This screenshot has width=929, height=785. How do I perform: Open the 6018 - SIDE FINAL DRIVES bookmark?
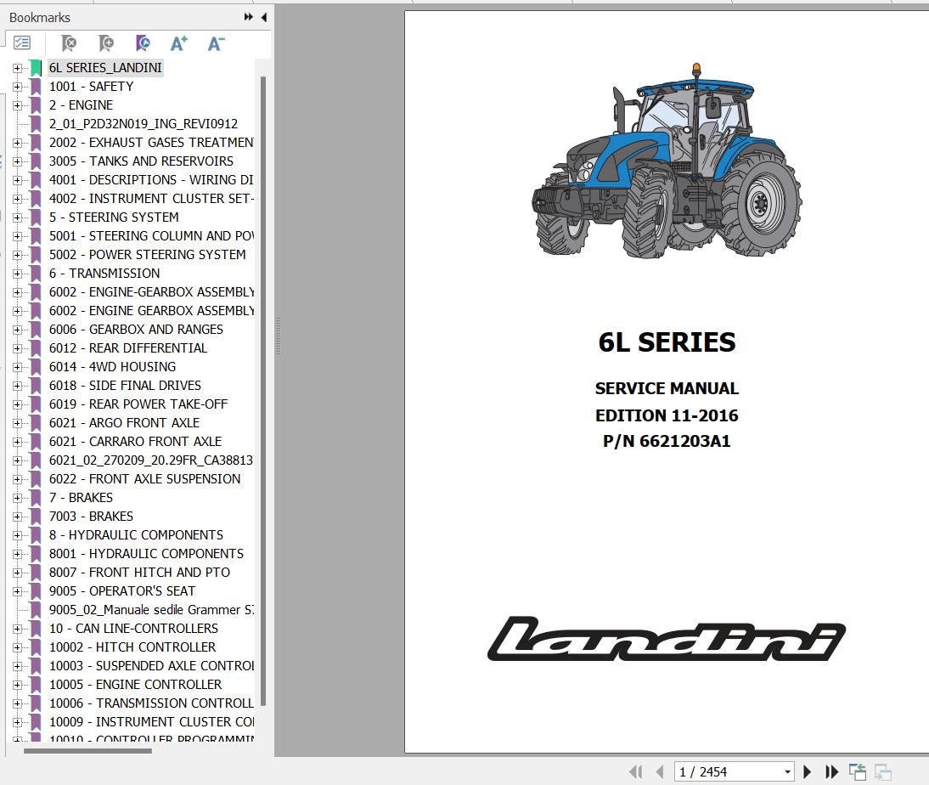tap(125, 386)
